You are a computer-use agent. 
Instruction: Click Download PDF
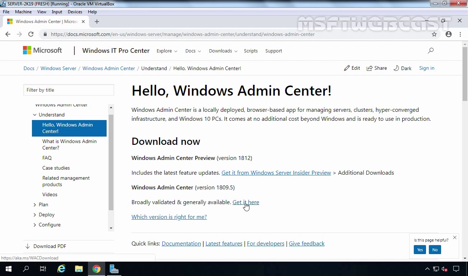[46, 246]
